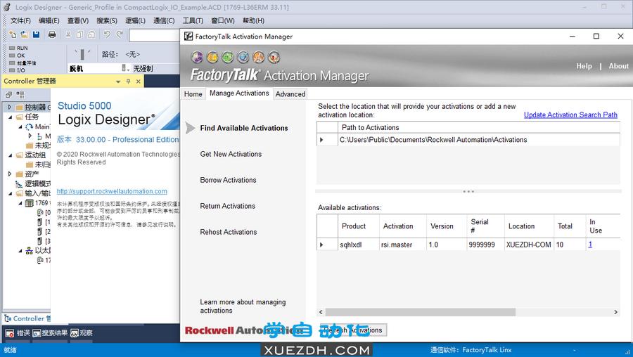Click the Logix Designer toolbar search field
The image size is (633, 357).
point(155,35)
